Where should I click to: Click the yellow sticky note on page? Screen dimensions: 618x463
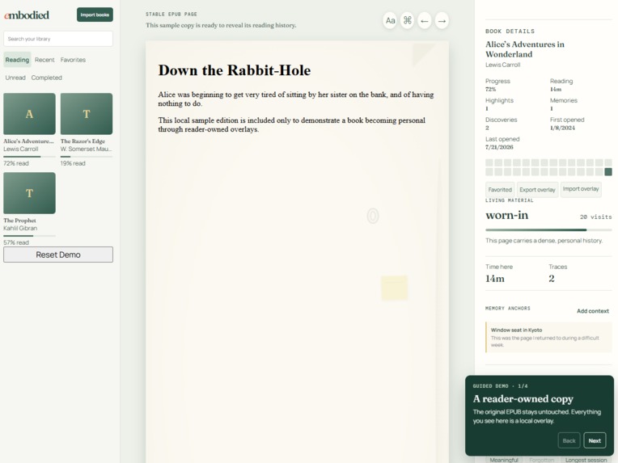click(x=395, y=288)
